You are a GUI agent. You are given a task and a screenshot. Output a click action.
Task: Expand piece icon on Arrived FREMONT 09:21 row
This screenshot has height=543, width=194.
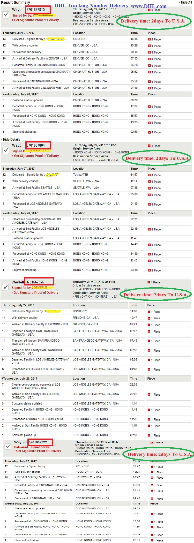pos(149,325)
